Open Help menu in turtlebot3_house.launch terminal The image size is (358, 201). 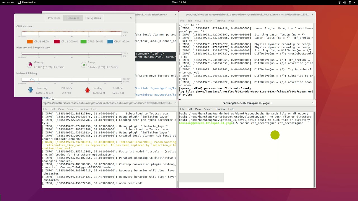(x=231, y=21)
